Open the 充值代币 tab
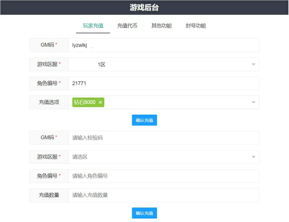The width and height of the screenshot is (289, 222). [x=127, y=26]
